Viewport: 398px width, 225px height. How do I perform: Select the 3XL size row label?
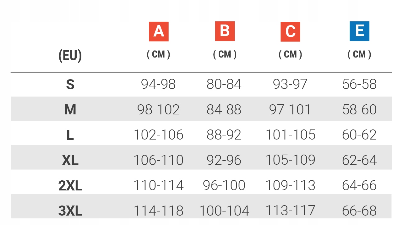click(70, 211)
